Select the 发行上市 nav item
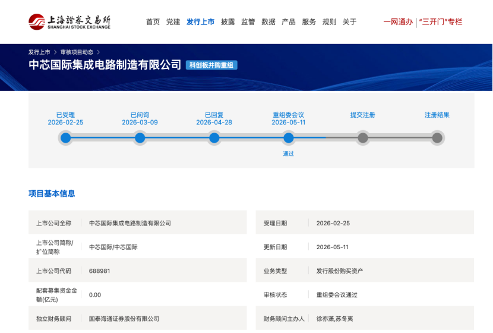 [200, 22]
